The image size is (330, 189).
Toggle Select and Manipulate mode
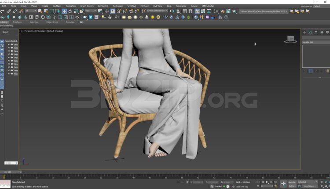point(107,11)
